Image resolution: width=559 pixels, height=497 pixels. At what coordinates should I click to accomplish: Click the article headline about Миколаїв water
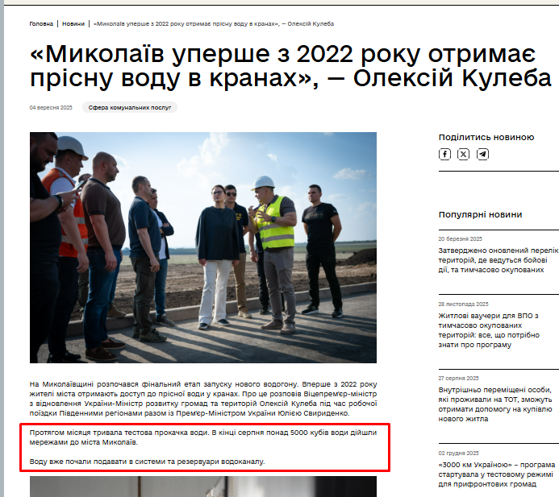click(x=290, y=66)
